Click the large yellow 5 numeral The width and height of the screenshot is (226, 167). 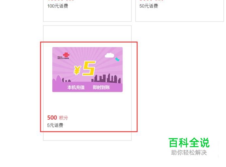pyautogui.click(x=89, y=68)
